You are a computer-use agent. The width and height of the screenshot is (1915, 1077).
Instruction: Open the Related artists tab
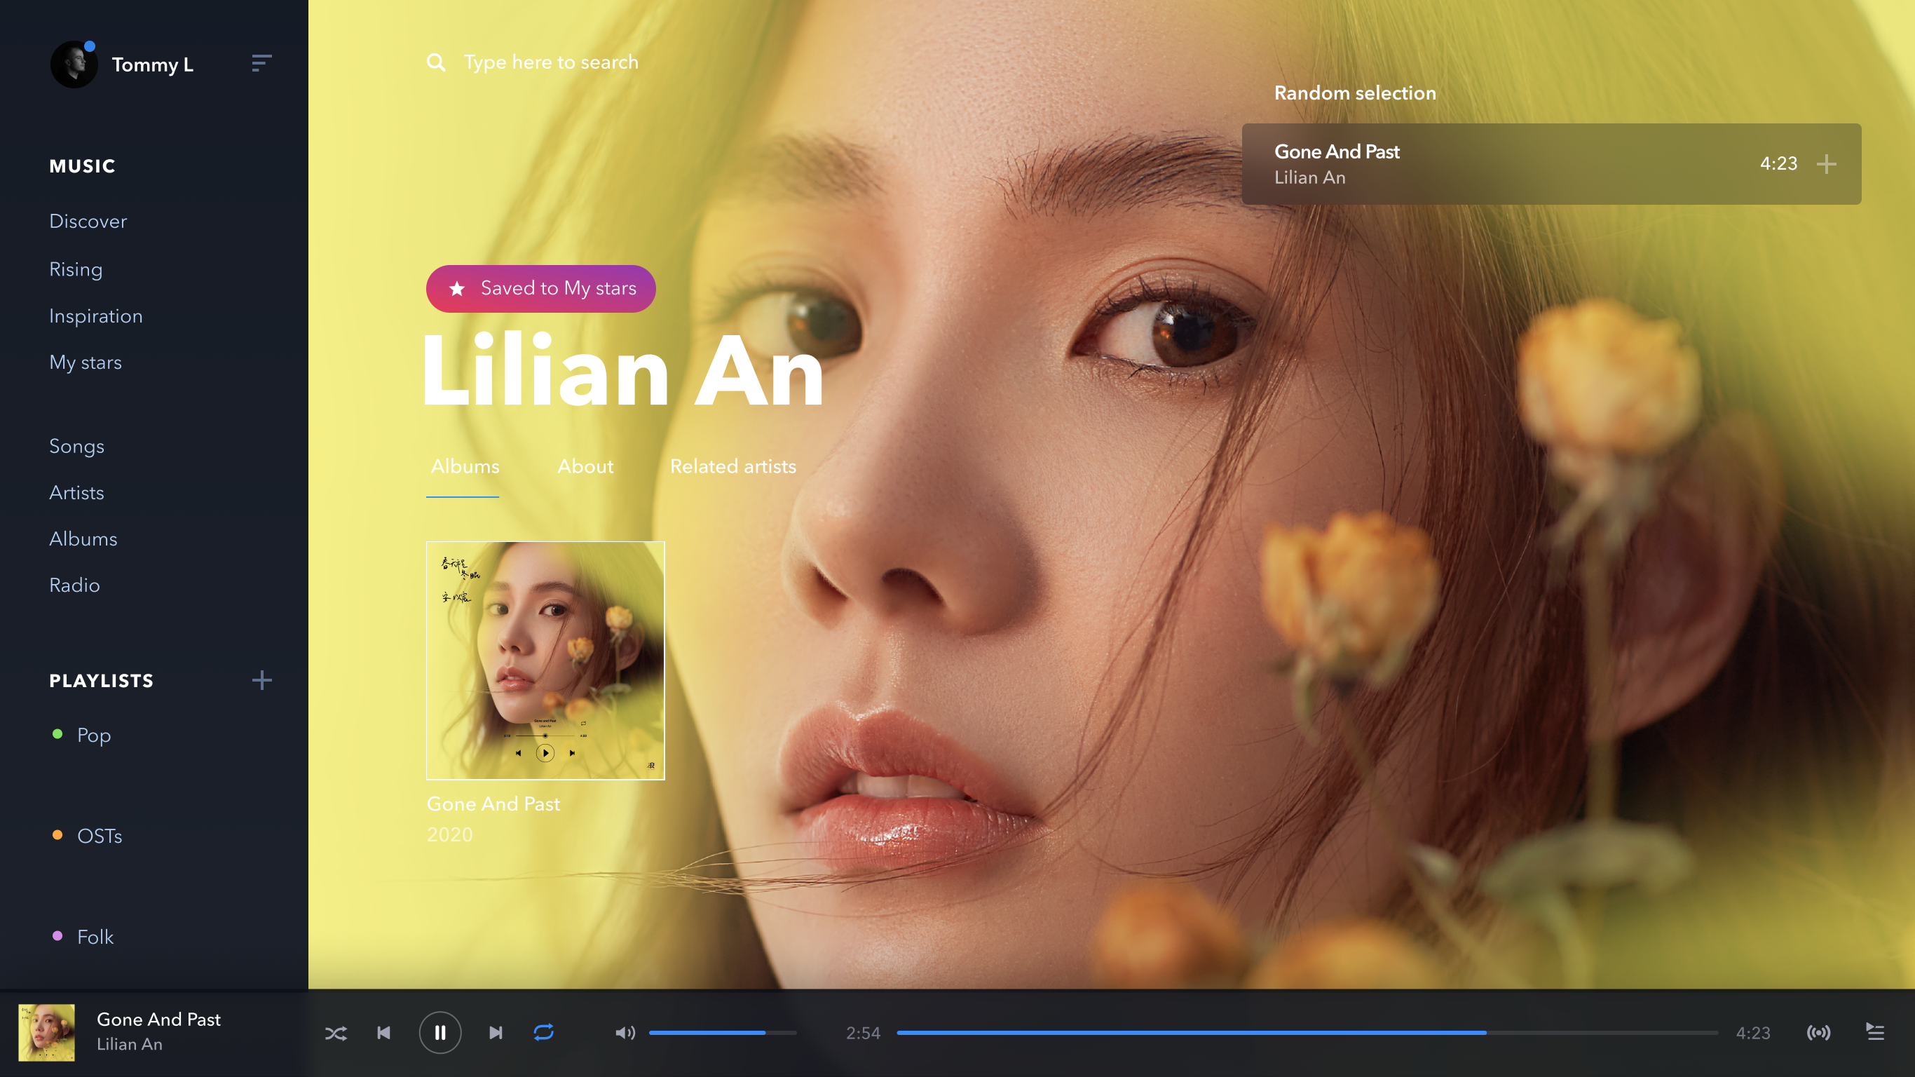732,466
